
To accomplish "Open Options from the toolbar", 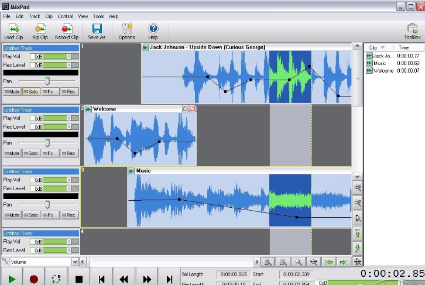I will click(x=126, y=28).
